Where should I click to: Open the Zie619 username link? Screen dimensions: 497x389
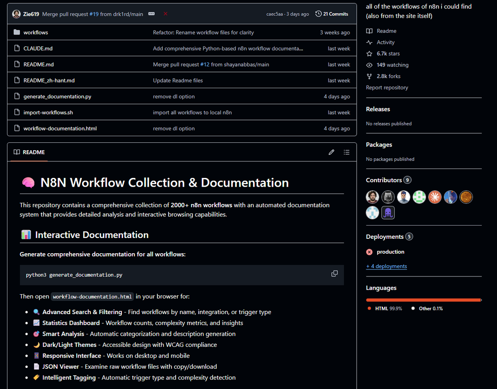point(31,14)
